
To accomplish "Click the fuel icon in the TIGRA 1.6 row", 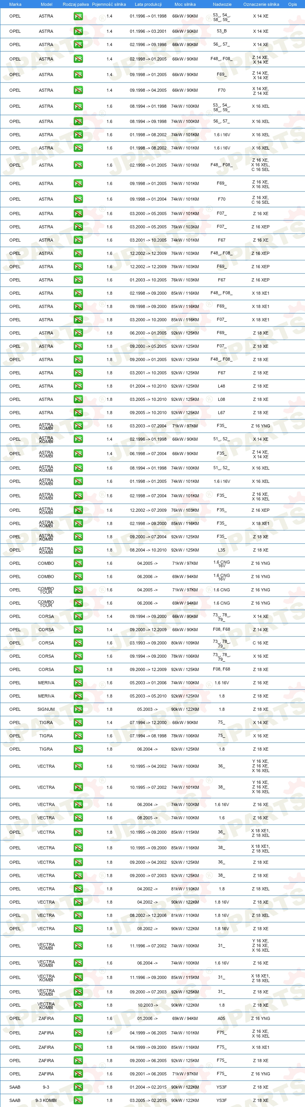I will (x=78, y=736).
